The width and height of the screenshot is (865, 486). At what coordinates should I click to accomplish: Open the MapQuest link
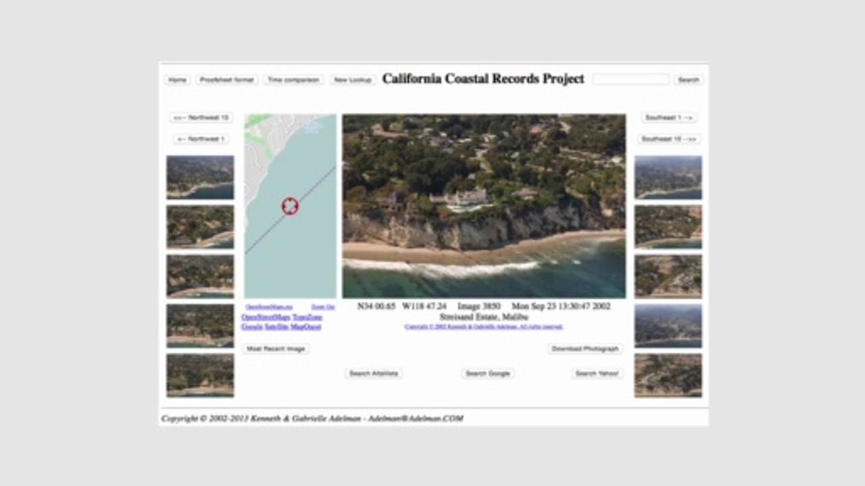click(x=306, y=327)
